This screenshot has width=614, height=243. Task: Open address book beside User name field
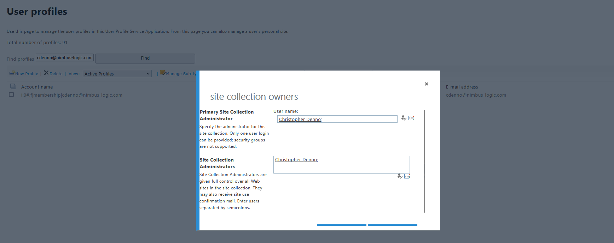click(x=411, y=118)
